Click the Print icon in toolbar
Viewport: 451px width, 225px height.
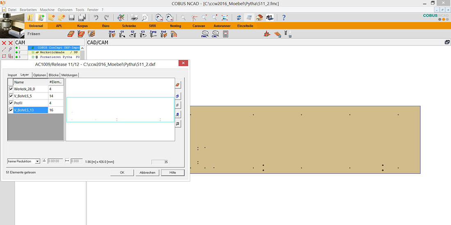click(x=134, y=18)
